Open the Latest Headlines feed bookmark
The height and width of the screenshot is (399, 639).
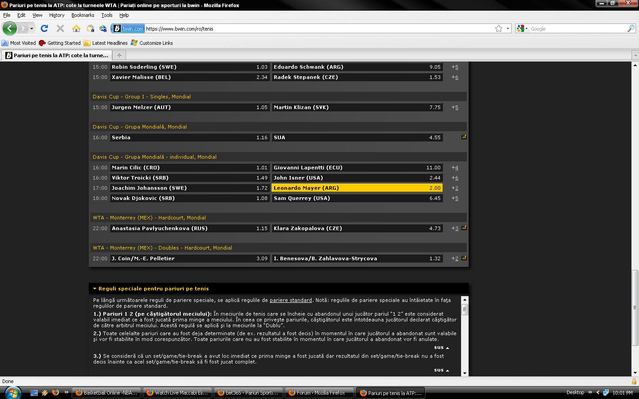(106, 43)
